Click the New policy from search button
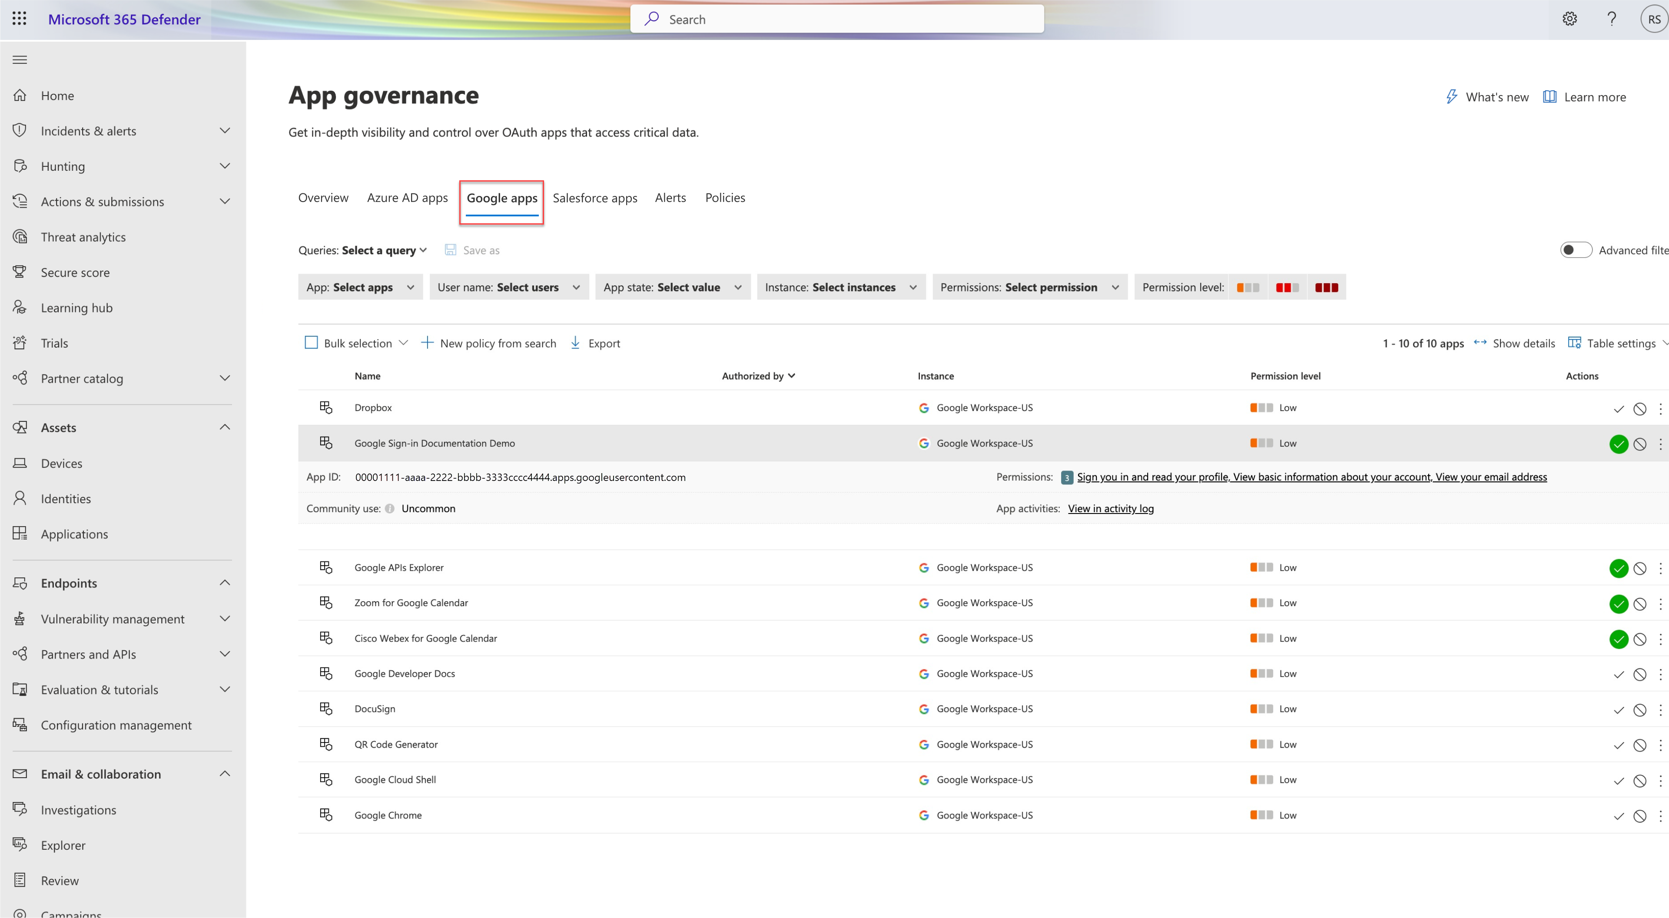 (x=488, y=342)
